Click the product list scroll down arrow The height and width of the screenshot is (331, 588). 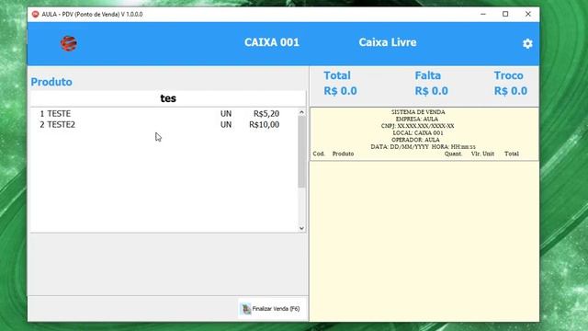pos(301,228)
